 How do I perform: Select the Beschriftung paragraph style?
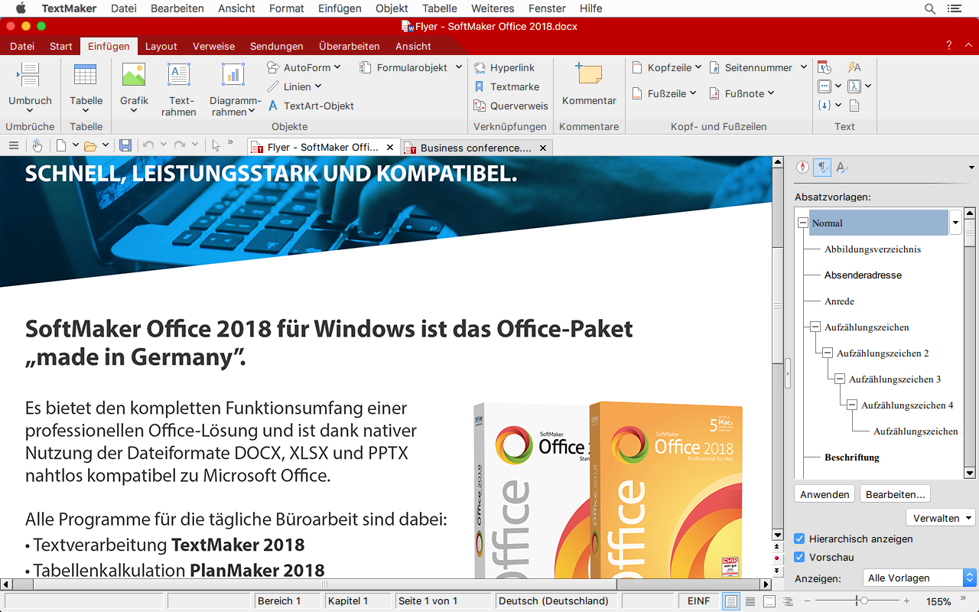tap(852, 457)
